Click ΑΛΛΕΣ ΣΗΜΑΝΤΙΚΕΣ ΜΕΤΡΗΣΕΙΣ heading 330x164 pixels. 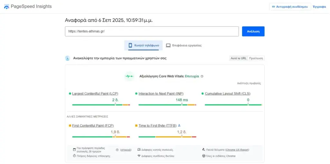coord(87,116)
